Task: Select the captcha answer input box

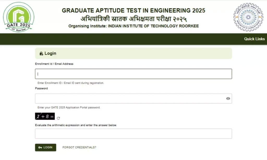Action: pos(133,134)
